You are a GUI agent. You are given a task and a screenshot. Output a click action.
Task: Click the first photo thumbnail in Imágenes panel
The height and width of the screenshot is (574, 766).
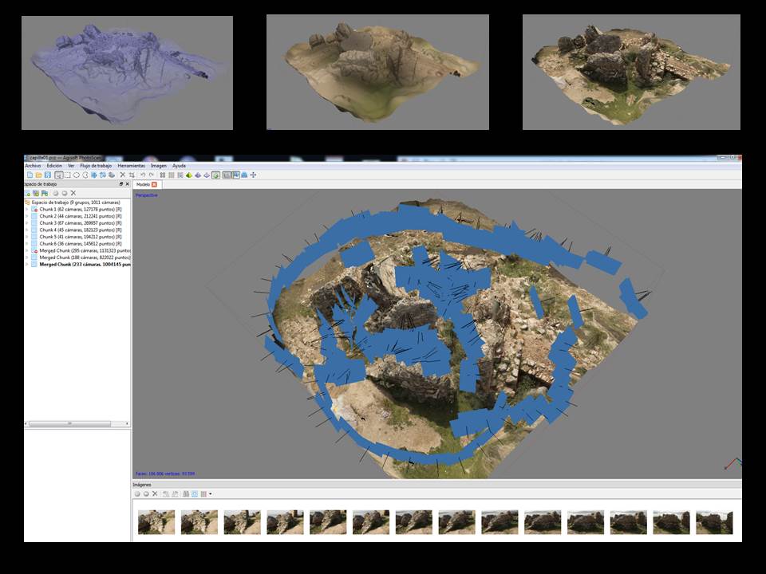coord(156,522)
